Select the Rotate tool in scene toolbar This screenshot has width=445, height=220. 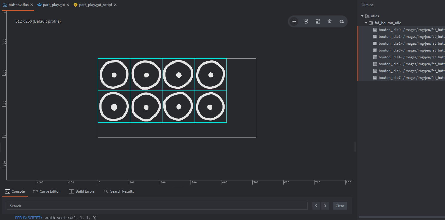[x=306, y=21]
